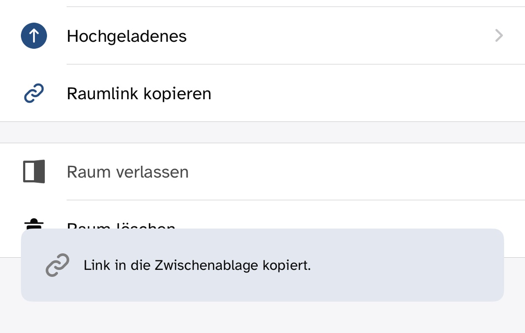Screen dimensions: 525x333
Task: Tap the 'Link in die Zwischenablage kopiert.' message
Action: (x=197, y=265)
